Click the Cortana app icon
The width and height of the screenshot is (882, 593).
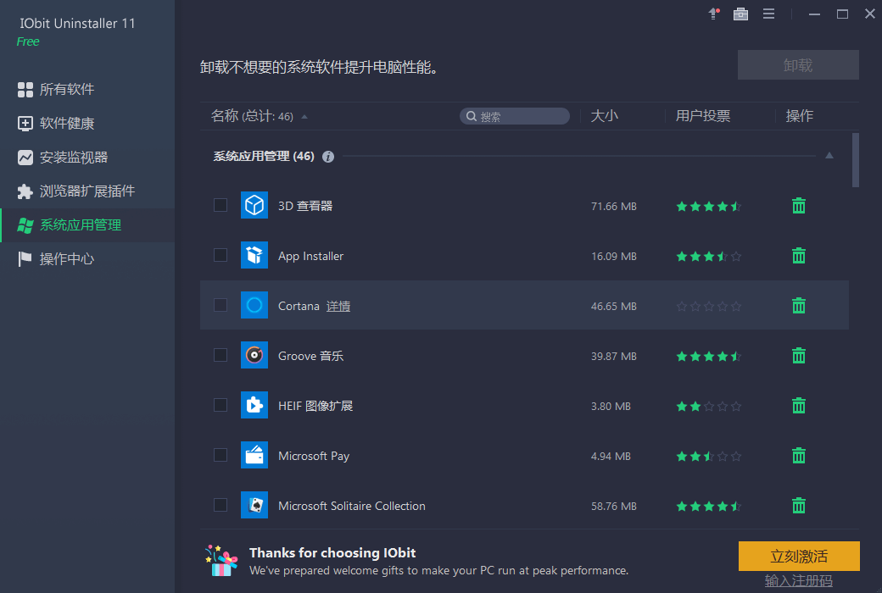click(254, 305)
